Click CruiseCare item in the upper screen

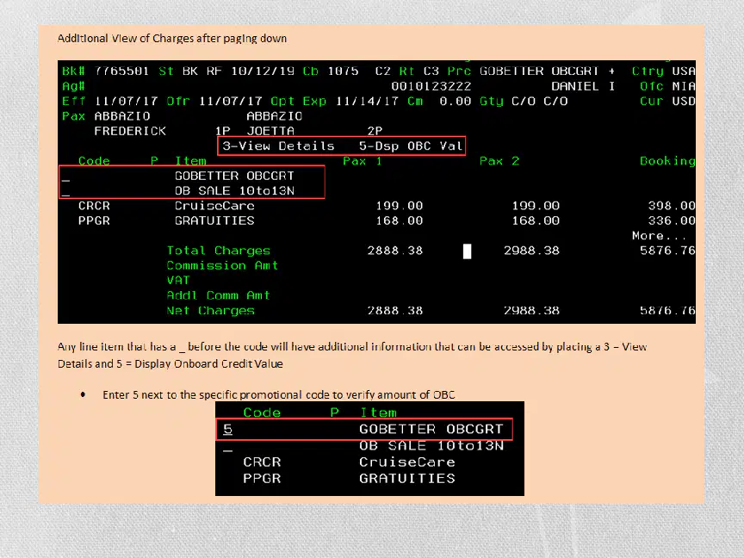point(214,206)
